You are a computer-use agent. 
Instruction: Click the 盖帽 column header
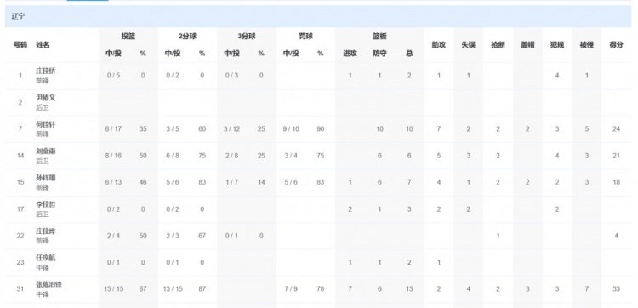click(527, 45)
